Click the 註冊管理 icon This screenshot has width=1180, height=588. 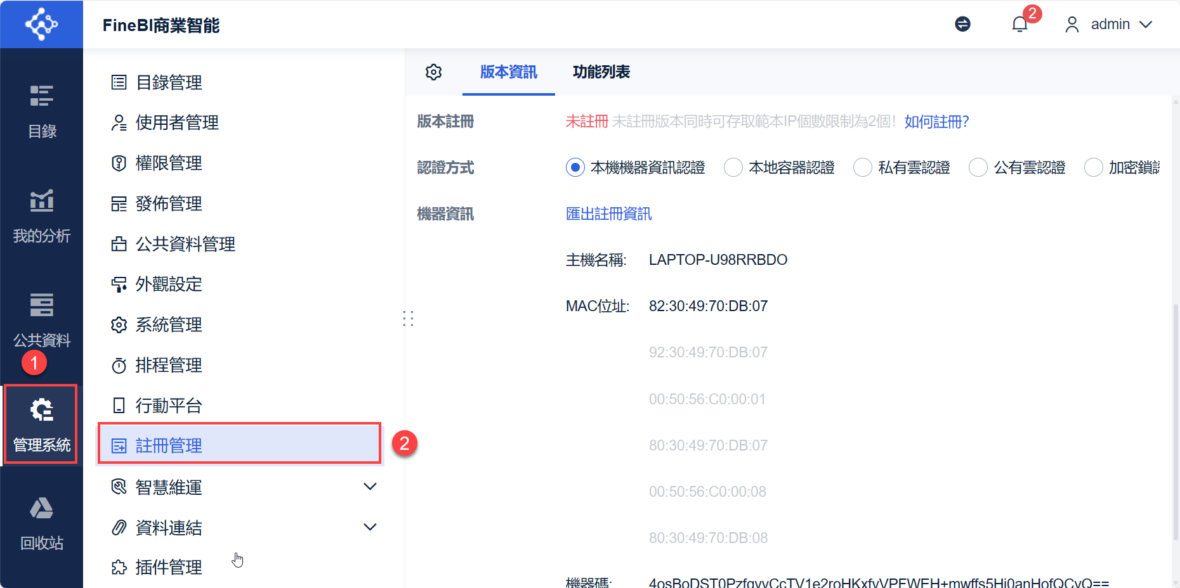point(119,446)
